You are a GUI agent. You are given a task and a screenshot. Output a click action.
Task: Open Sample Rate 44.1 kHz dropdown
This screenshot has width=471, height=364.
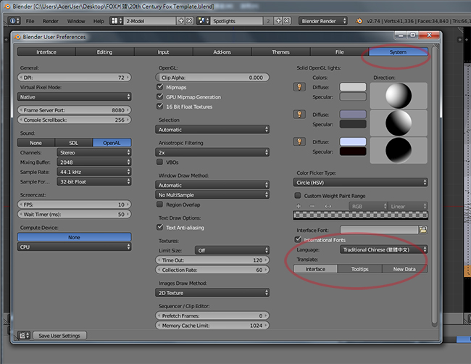[94, 172]
